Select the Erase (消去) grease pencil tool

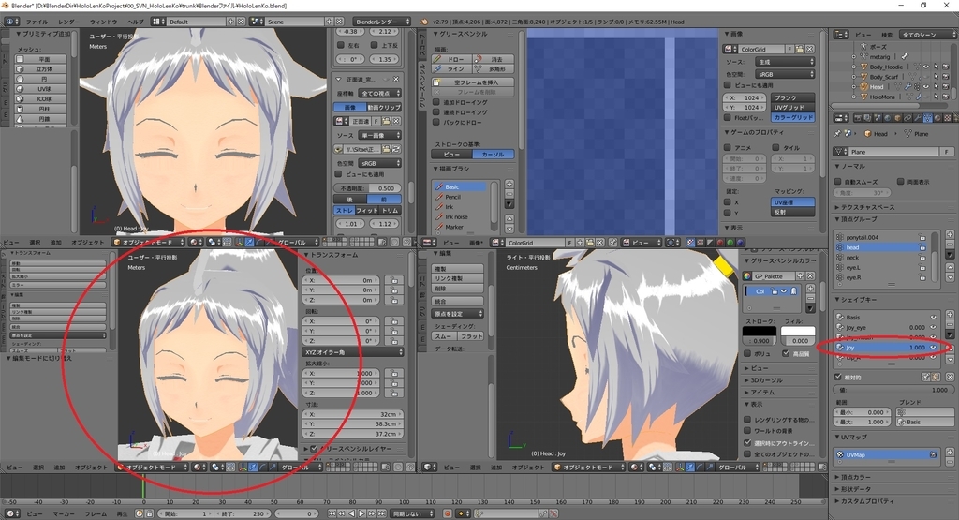tap(494, 59)
